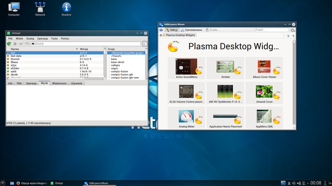The width and height of the screenshot is (332, 186).
Task: Select the <Yaourt> group
Action: 116,56
